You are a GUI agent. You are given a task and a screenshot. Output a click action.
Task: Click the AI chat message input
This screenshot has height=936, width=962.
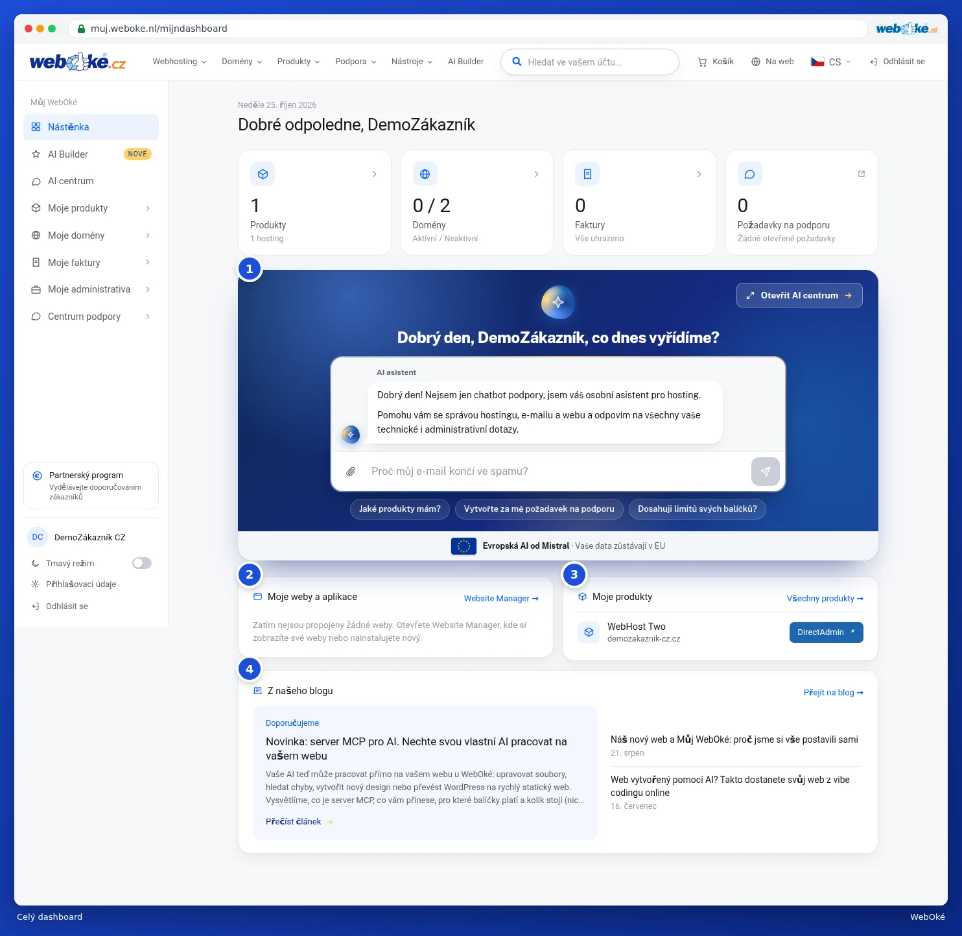(557, 472)
